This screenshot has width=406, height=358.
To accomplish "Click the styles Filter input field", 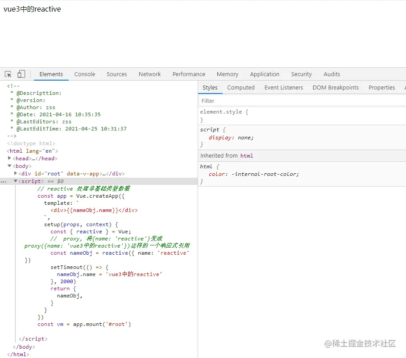I will pyautogui.click(x=299, y=101).
